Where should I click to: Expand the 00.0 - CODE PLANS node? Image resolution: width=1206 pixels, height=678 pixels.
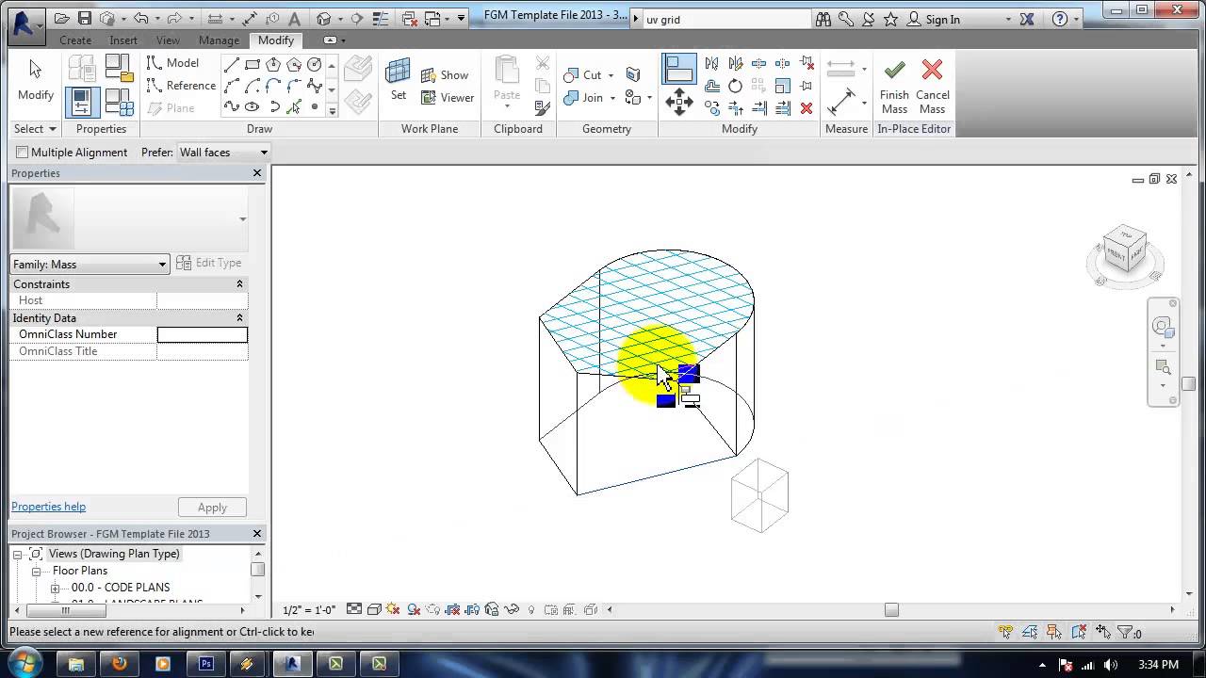(55, 588)
